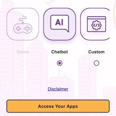Click the gamepad controller icon
Screen dimensions: 116x116
(x=23, y=24)
